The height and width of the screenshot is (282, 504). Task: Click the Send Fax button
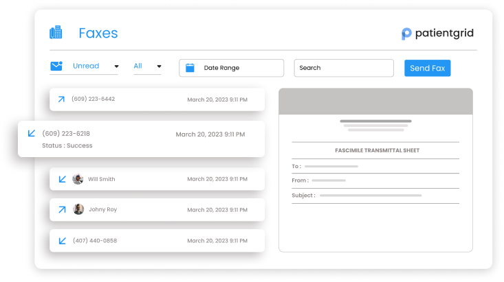point(428,68)
